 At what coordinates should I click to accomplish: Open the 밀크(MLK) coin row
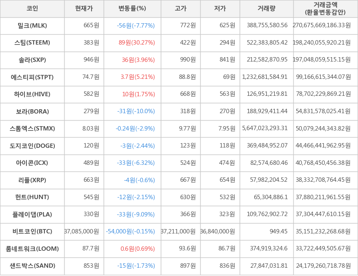pos(32,26)
